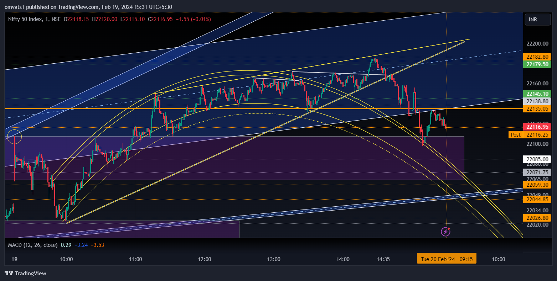This screenshot has width=557, height=281.
Task: Click the 22044.85 orange price label
Action: coord(537,200)
